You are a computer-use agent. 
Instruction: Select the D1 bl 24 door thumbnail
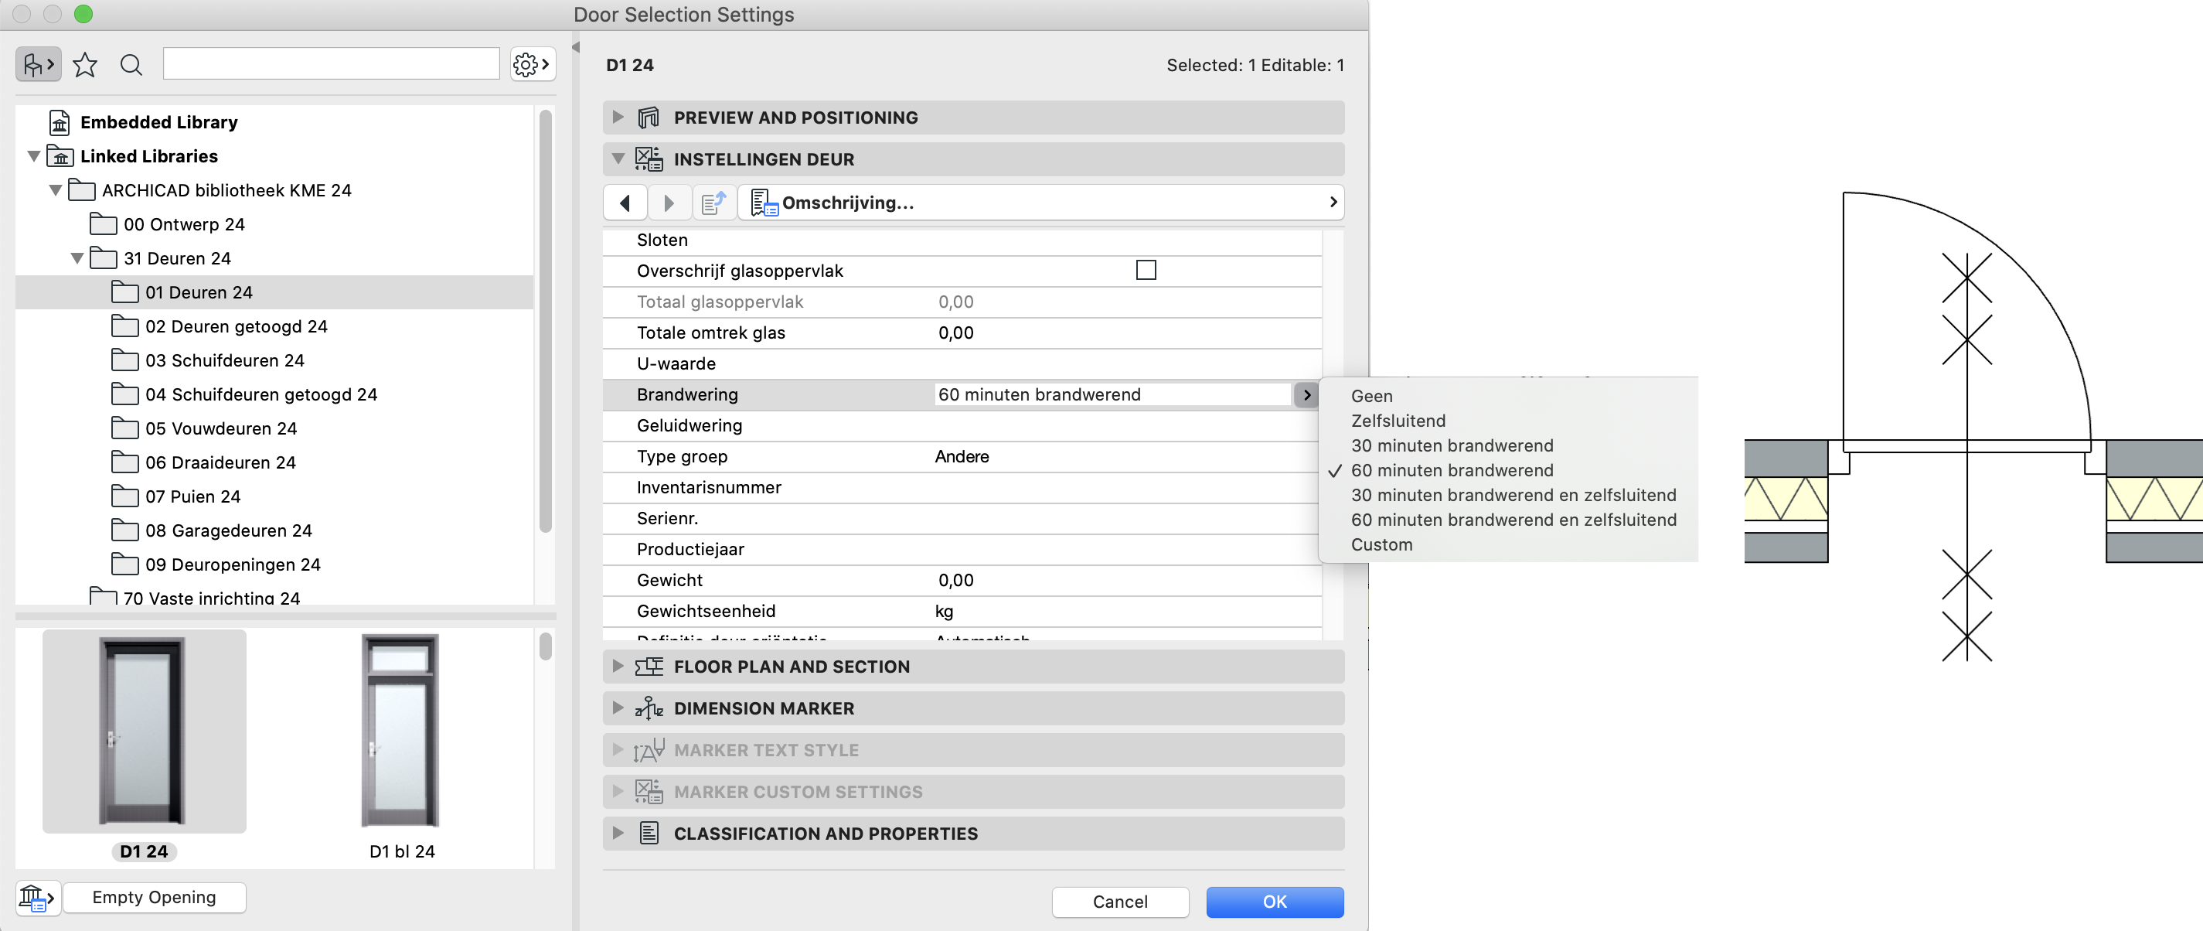[x=401, y=731]
